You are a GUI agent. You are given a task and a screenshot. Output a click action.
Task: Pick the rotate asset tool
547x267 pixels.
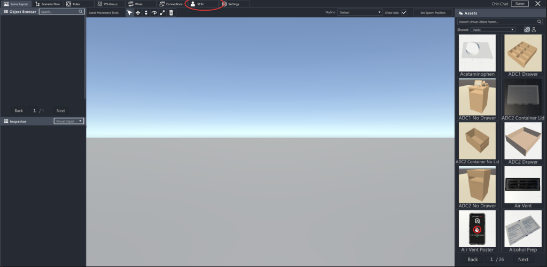pos(154,13)
